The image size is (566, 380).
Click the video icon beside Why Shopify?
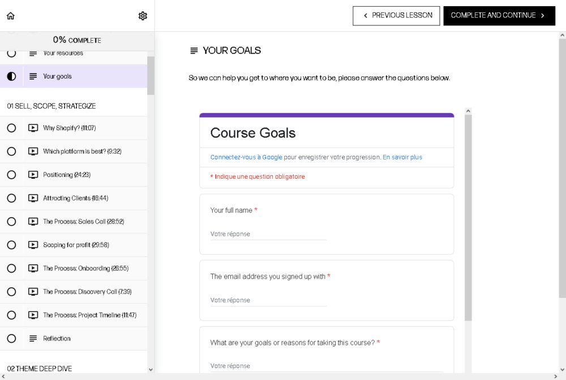(x=33, y=128)
